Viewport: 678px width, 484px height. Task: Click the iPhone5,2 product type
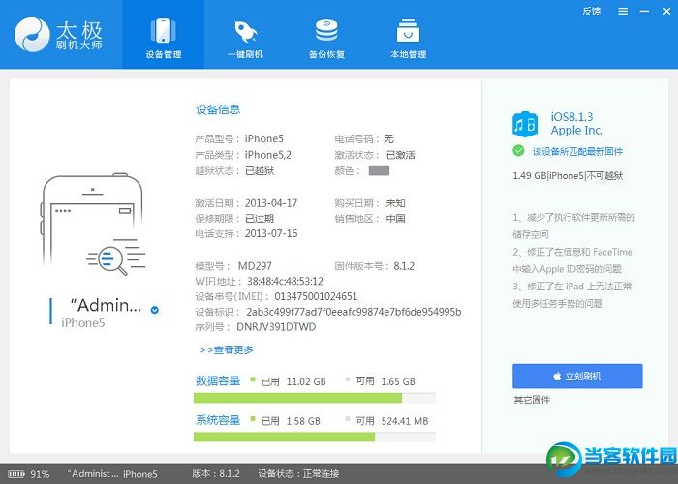[x=268, y=155]
